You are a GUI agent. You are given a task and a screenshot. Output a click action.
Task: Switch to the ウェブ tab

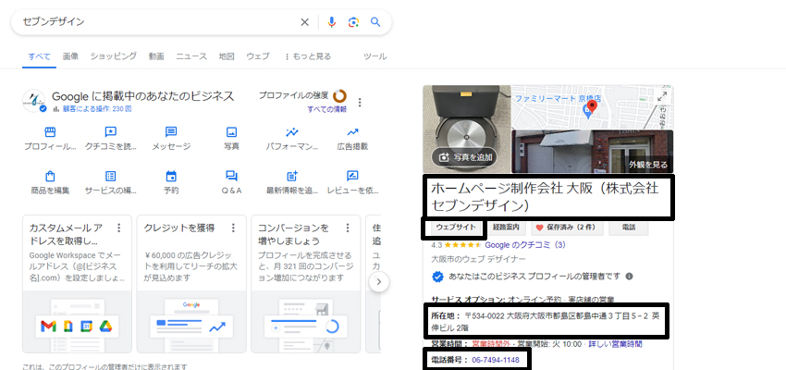coord(258,56)
